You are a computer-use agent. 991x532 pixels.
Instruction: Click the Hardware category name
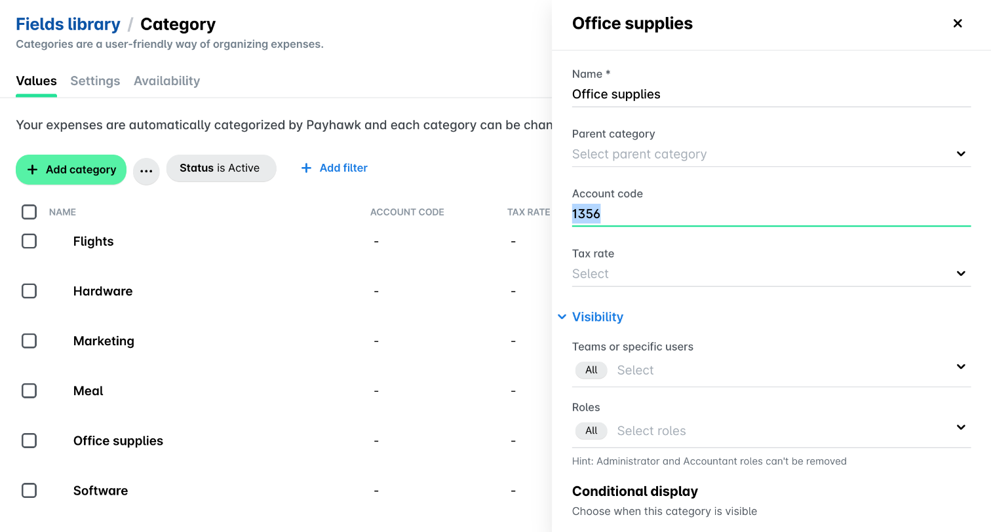(x=103, y=291)
